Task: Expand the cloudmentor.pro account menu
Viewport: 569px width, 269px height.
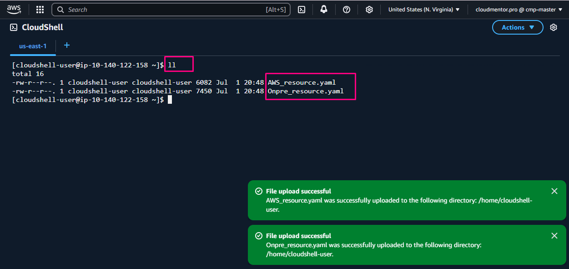Action: (519, 10)
